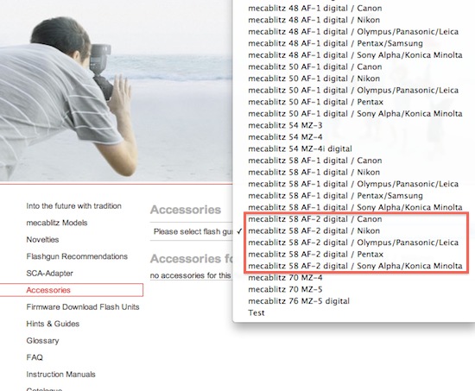Pick mecablitz 58 AF-1 digital / Sony Alpha/Konica Minolta
The height and width of the screenshot is (391, 475).
[x=355, y=207]
